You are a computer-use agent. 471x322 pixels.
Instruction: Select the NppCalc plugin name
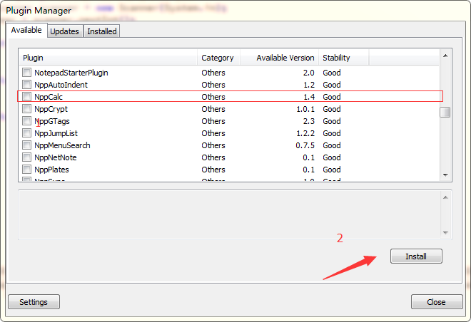coord(49,97)
